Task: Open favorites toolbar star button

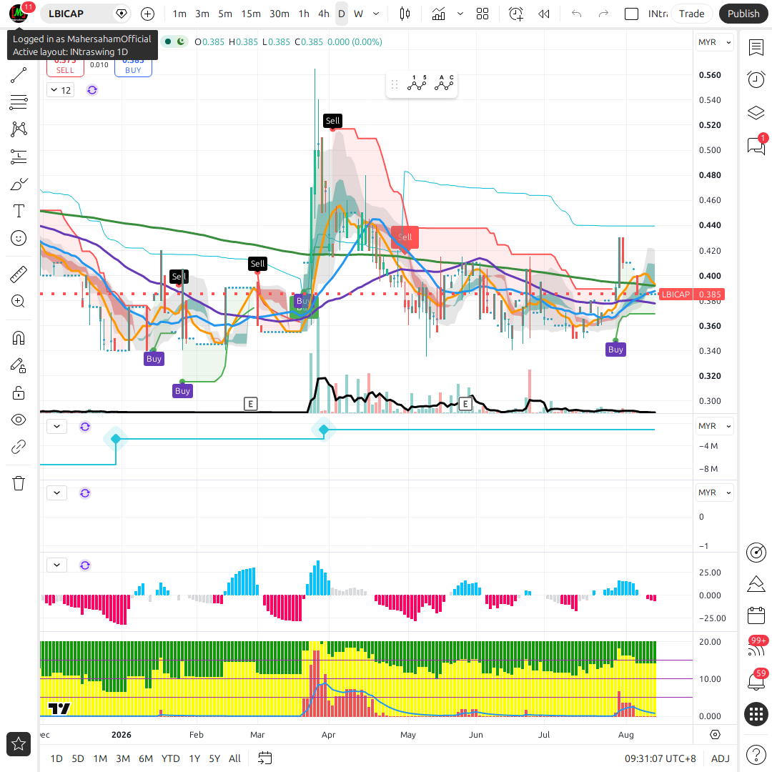Action: tap(19, 743)
